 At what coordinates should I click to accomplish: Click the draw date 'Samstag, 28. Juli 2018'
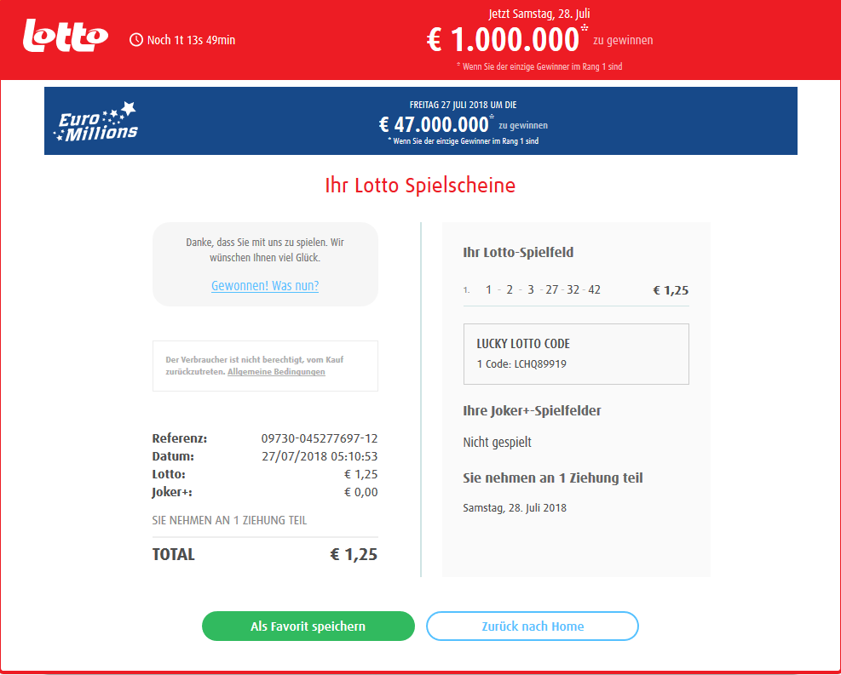point(515,508)
